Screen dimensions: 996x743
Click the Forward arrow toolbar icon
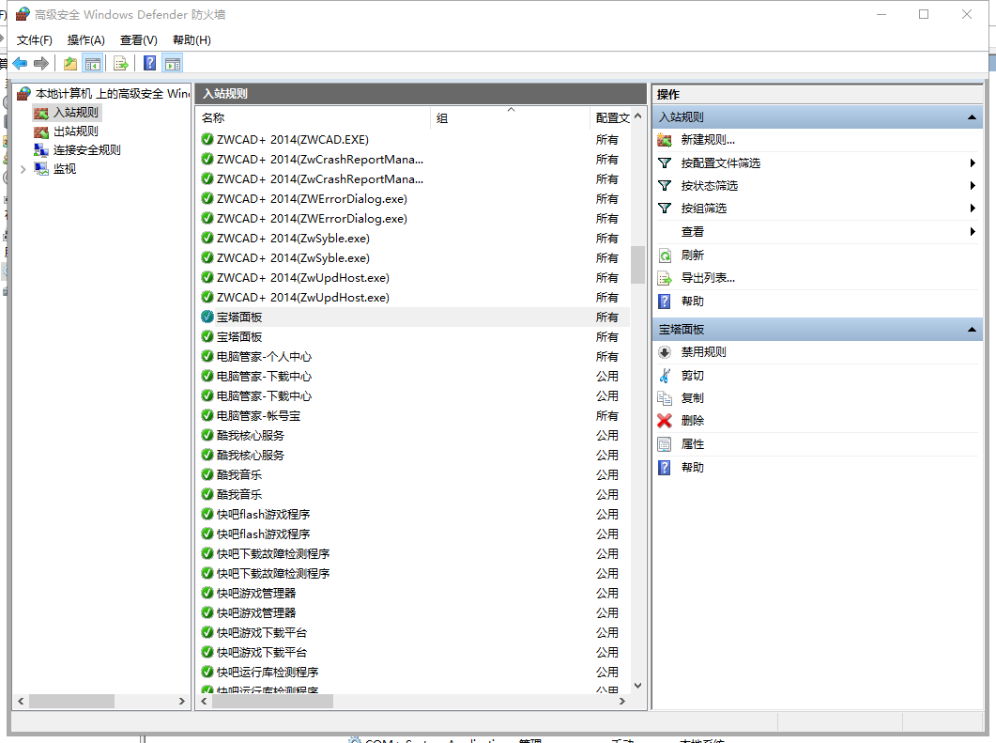coord(41,63)
